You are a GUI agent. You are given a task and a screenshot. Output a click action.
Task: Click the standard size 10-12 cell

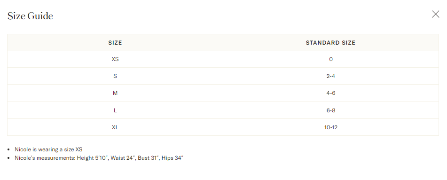click(331, 127)
